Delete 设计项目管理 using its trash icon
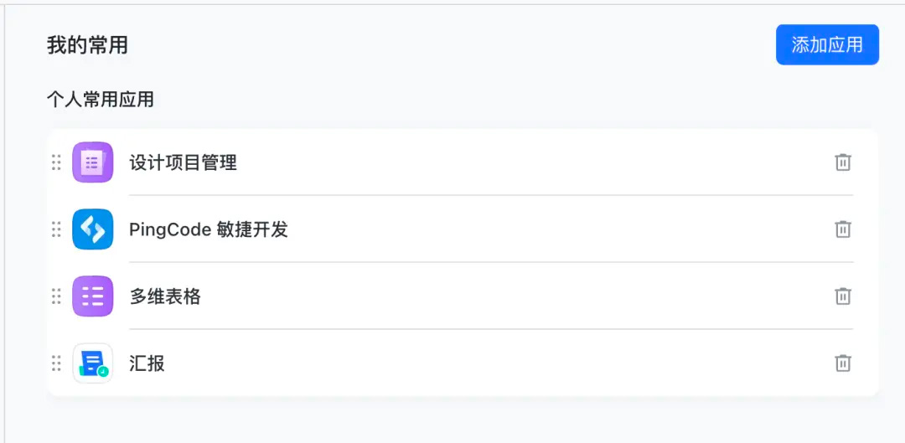Screen dimensions: 905x443 [843, 162]
